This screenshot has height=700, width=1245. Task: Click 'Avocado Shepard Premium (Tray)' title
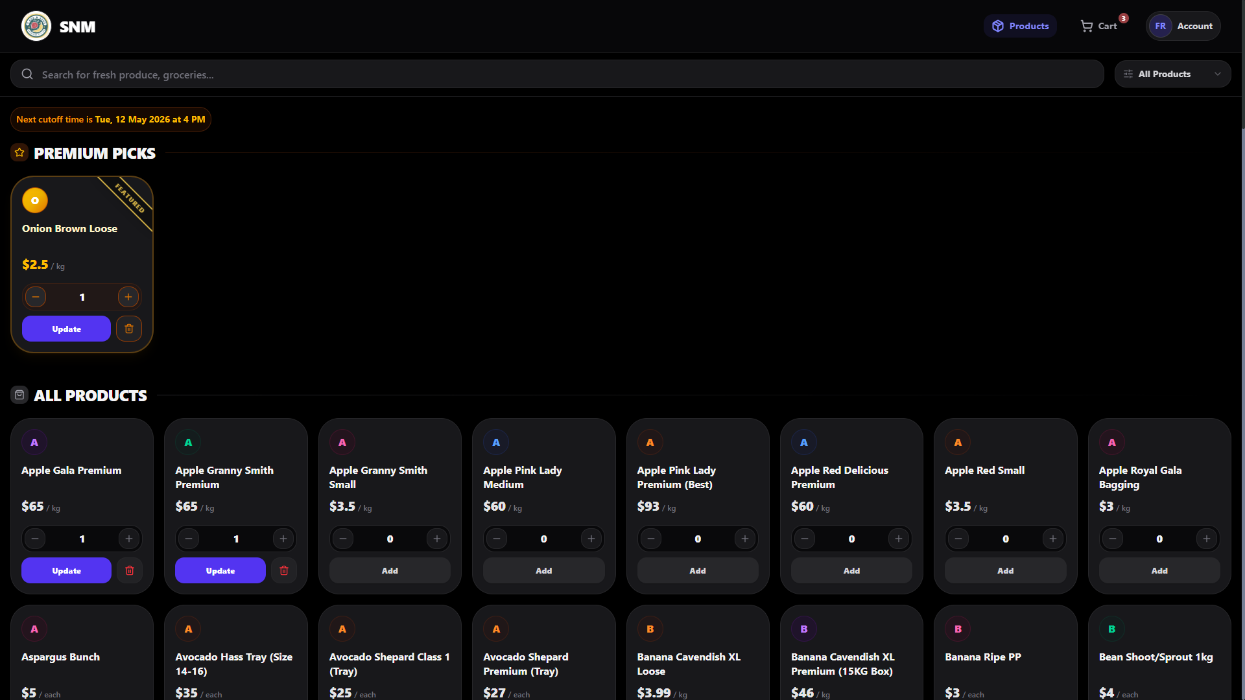[526, 664]
